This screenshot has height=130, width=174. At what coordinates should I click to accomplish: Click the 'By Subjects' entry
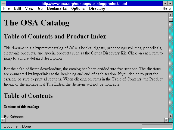pyautogui.click(x=14, y=117)
